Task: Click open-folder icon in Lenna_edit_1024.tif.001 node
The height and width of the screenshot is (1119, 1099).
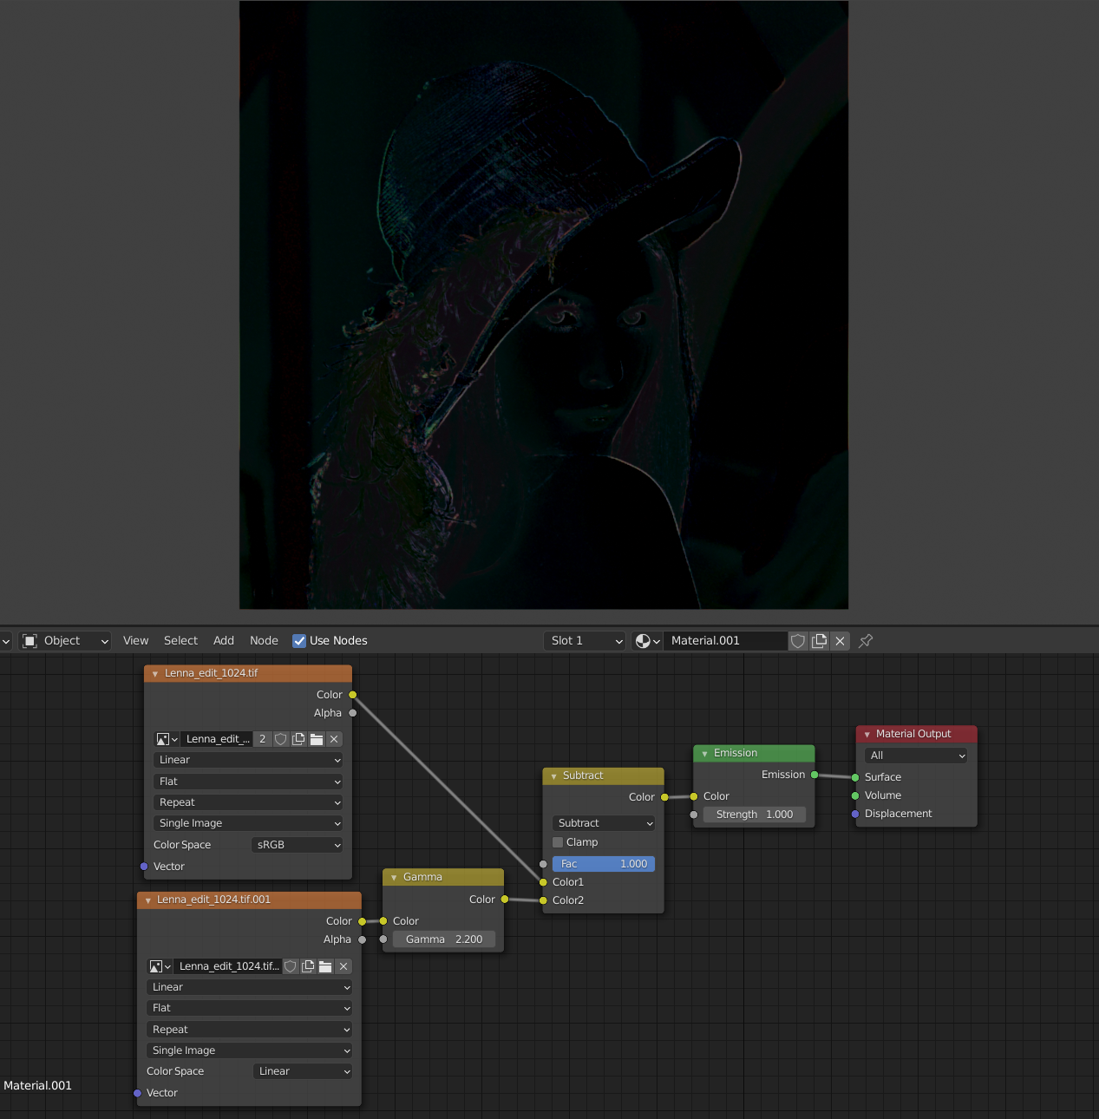Action: pyautogui.click(x=325, y=966)
